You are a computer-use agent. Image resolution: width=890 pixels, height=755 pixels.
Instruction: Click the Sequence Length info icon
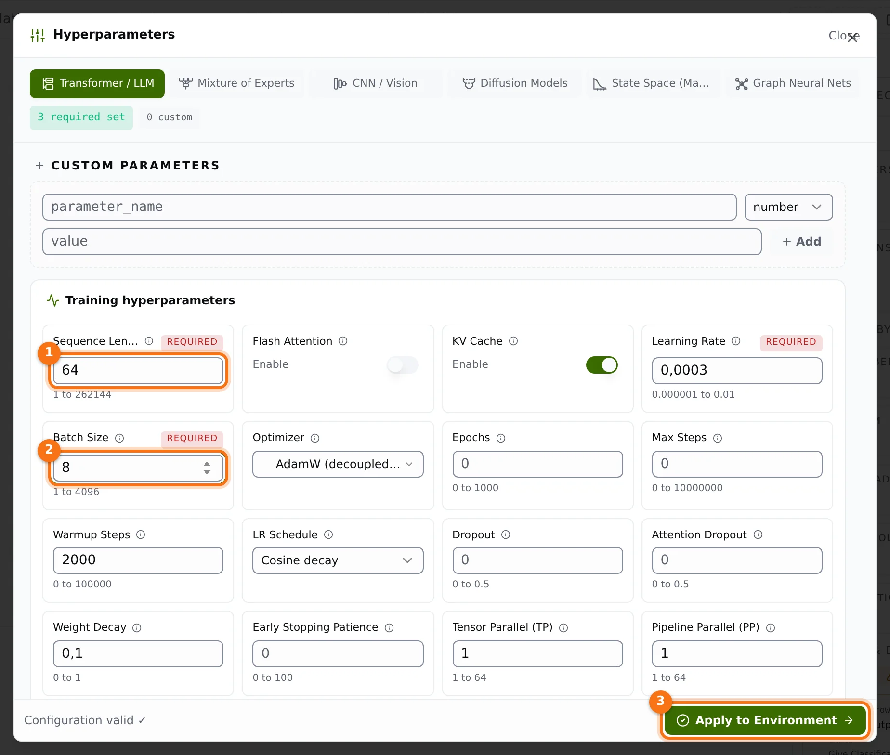pyautogui.click(x=149, y=341)
